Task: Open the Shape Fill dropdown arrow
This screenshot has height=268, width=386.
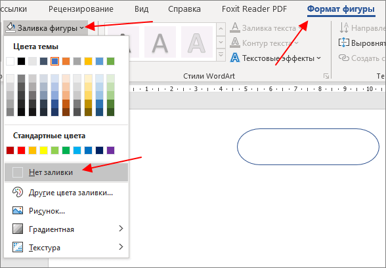Action: pyautogui.click(x=81, y=28)
